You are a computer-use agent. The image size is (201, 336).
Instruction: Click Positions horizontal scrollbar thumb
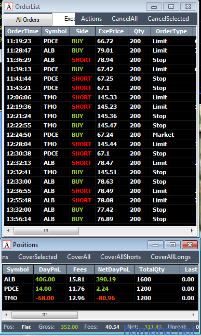[45, 315]
